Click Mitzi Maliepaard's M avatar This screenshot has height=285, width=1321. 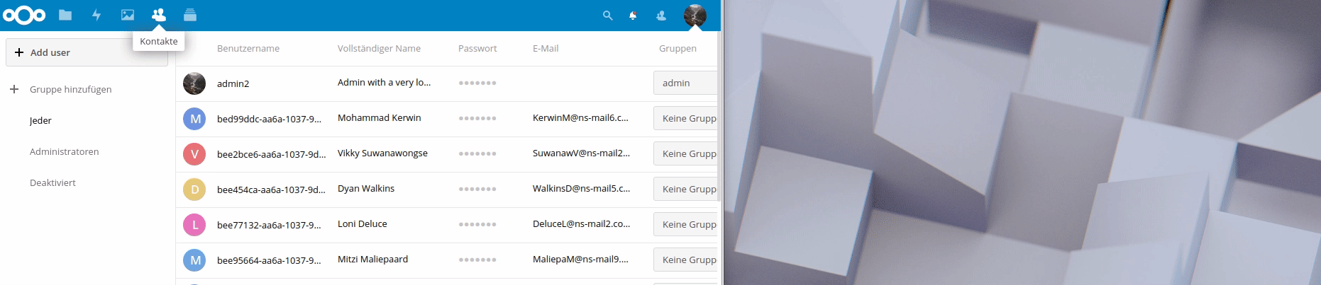tap(194, 260)
